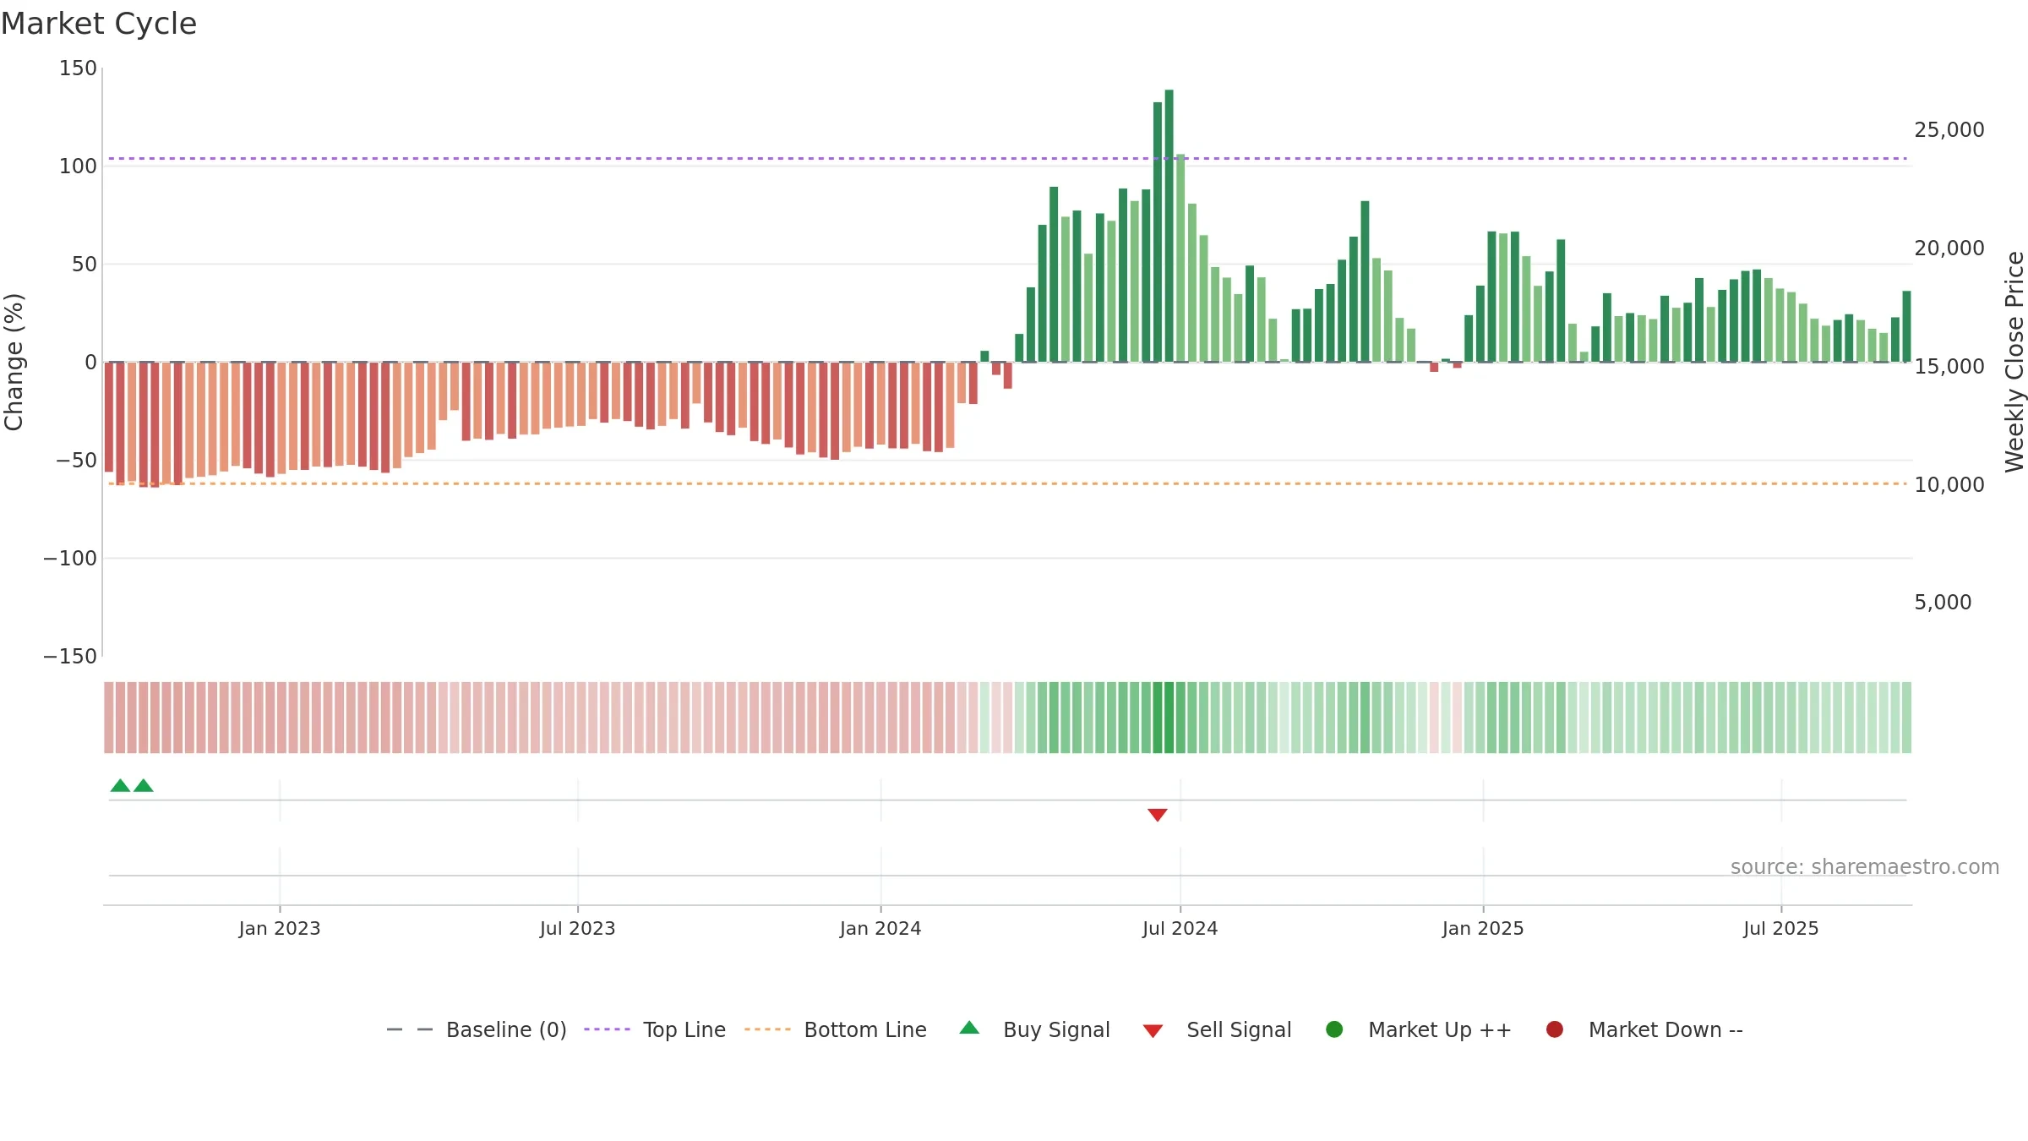Toggle the Bottom Line legend entry
2028x1141 pixels.
(836, 1029)
